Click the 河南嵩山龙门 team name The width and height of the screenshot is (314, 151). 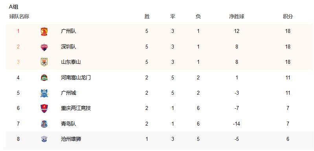click(x=76, y=77)
